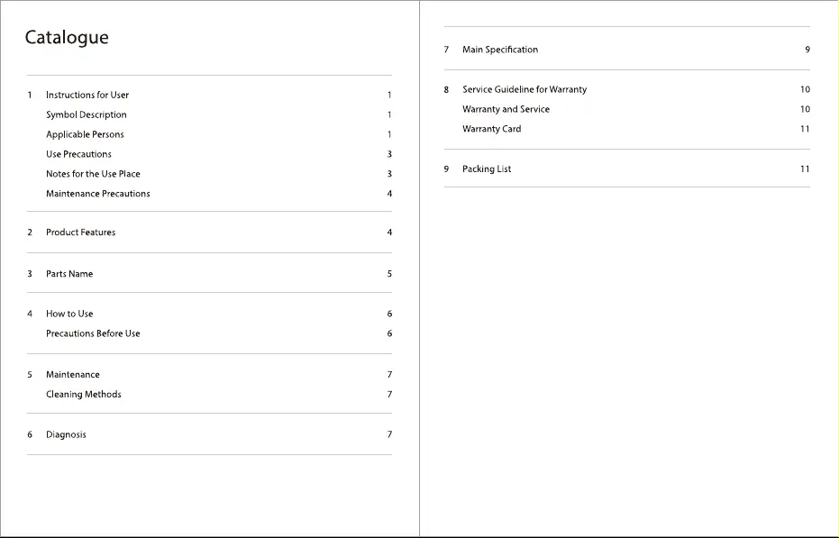Click the Catalogue page title
839x538 pixels.
(x=67, y=38)
